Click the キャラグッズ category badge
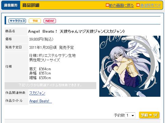This screenshot has width=165, height=123. coord(17,21)
